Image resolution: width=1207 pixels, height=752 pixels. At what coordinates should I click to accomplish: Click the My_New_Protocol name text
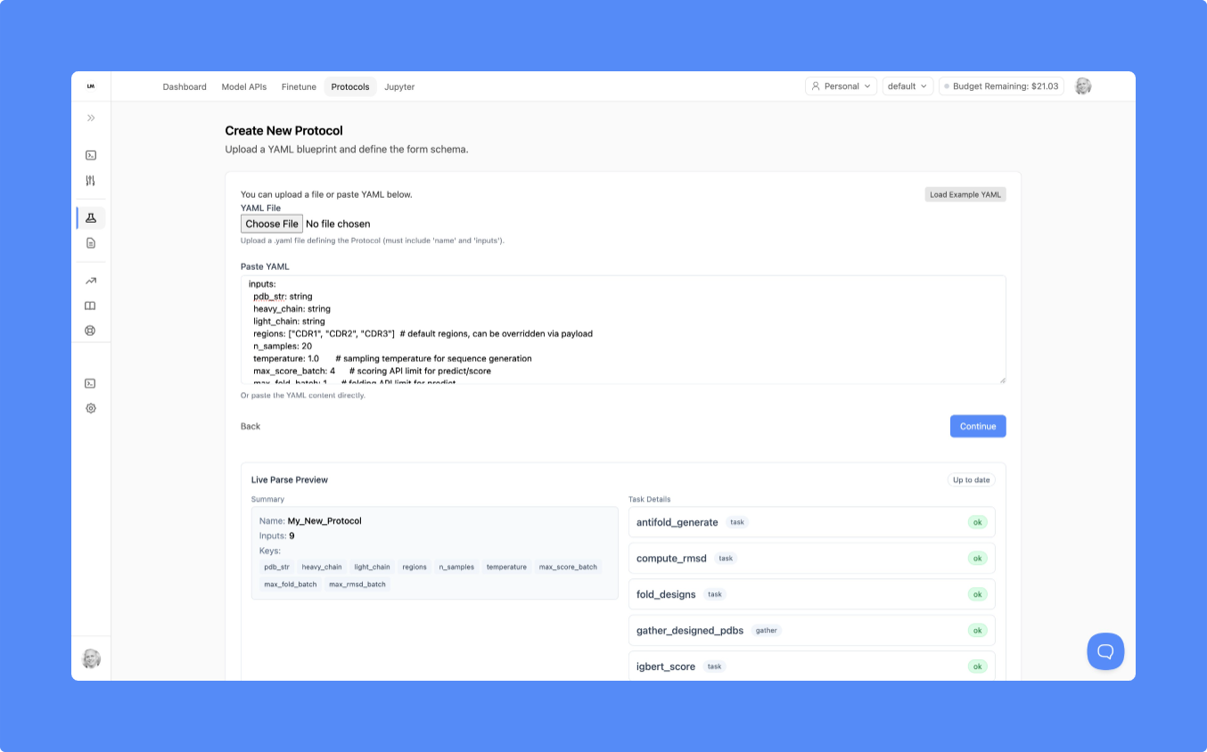pos(324,520)
